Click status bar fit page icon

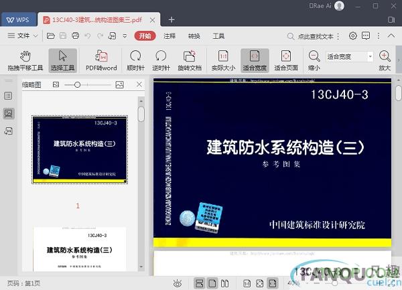click(260, 283)
